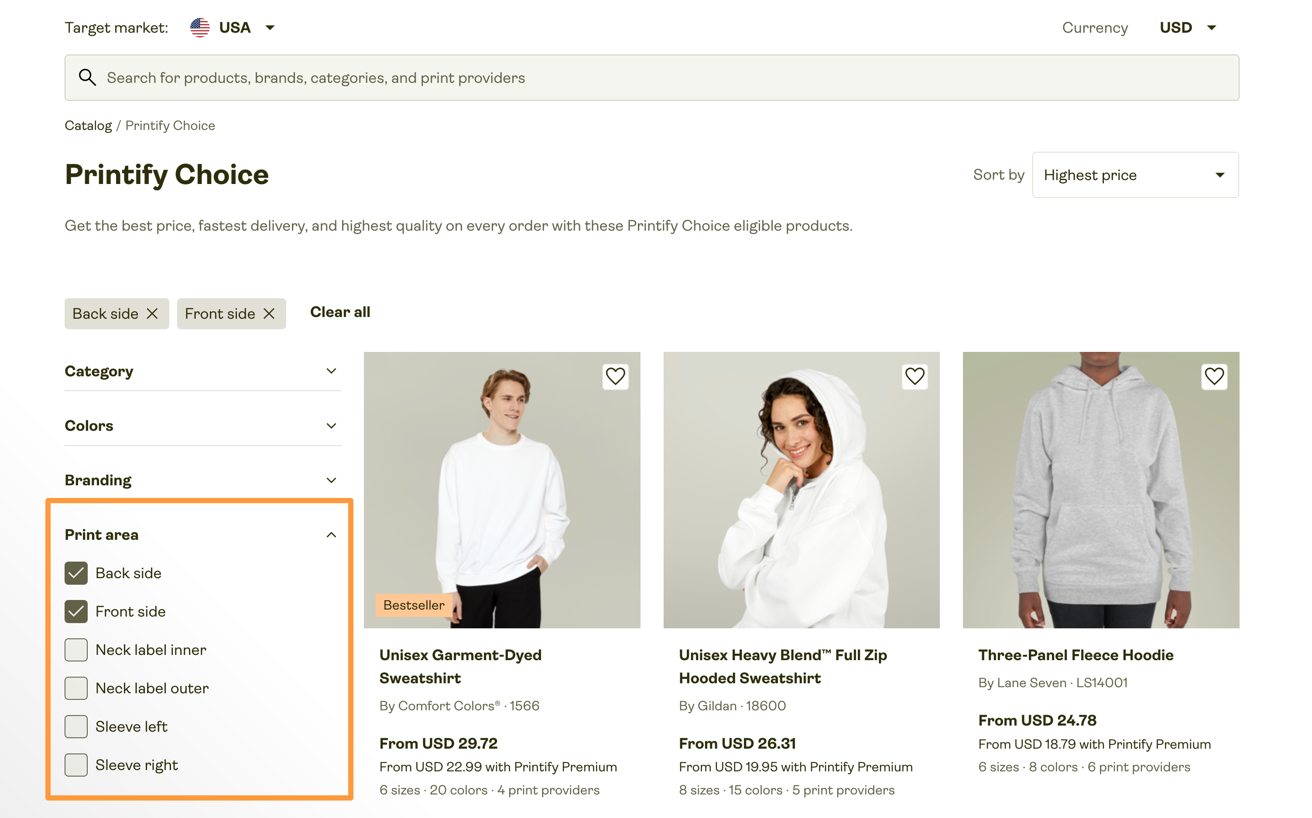
Task: Remove the Back side filter chip
Action: 153,313
